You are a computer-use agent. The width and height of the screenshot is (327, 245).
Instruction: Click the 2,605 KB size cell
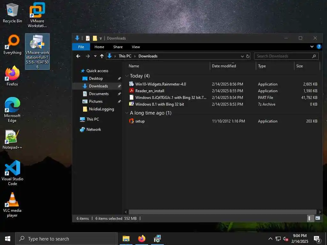point(310,84)
